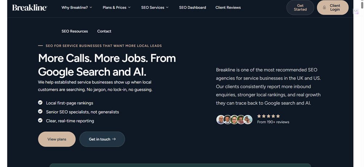Click the small widget icon at right edge

[356, 12]
